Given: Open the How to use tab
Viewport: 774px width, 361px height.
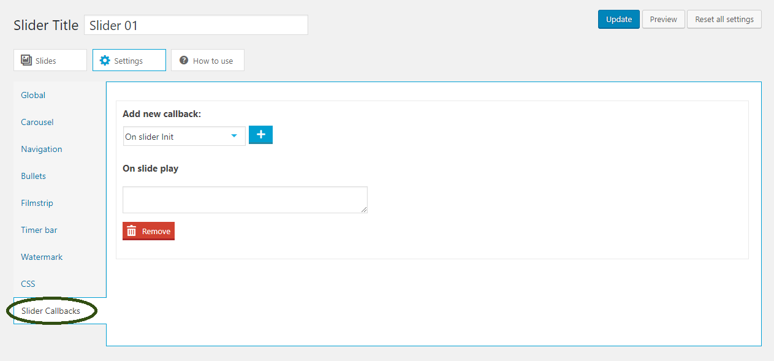Looking at the screenshot, I should [208, 60].
